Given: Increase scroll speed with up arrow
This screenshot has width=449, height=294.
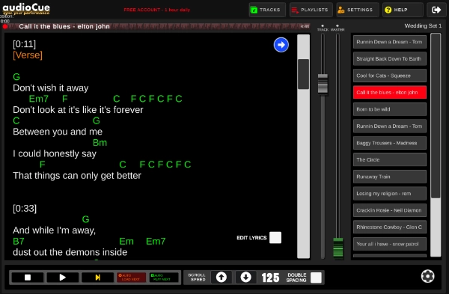Looking at the screenshot, I should click(222, 278).
